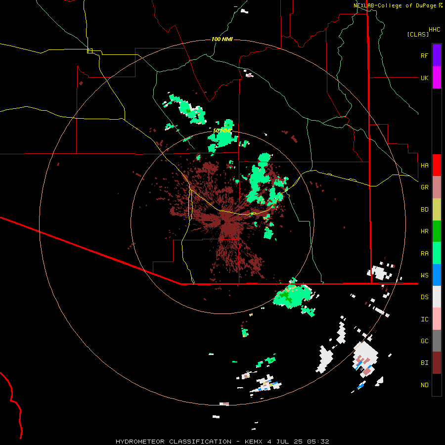Image resolution: width=445 pixels, height=445 pixels.
Task: Select the 'GR' legend label
Action: [424, 187]
